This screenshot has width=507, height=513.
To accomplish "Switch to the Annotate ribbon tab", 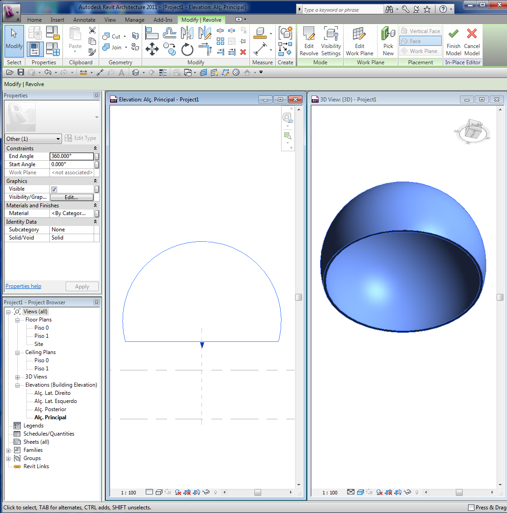I will pyautogui.click(x=84, y=19).
